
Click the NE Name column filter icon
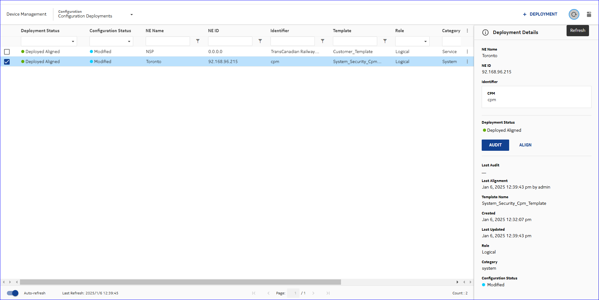pyautogui.click(x=198, y=41)
